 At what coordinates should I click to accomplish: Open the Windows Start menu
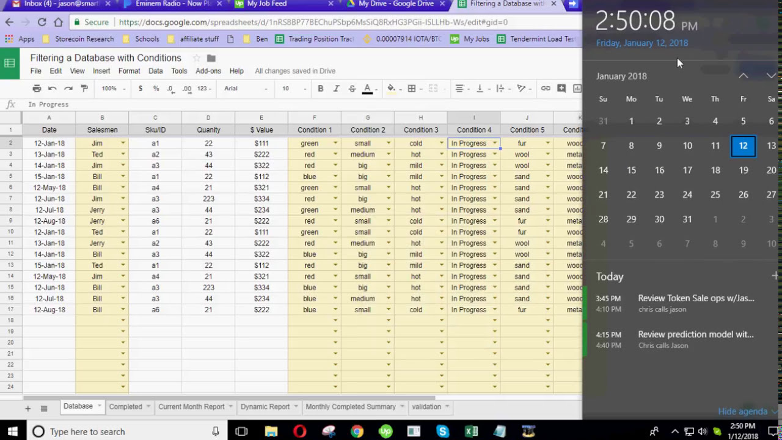[x=12, y=431]
